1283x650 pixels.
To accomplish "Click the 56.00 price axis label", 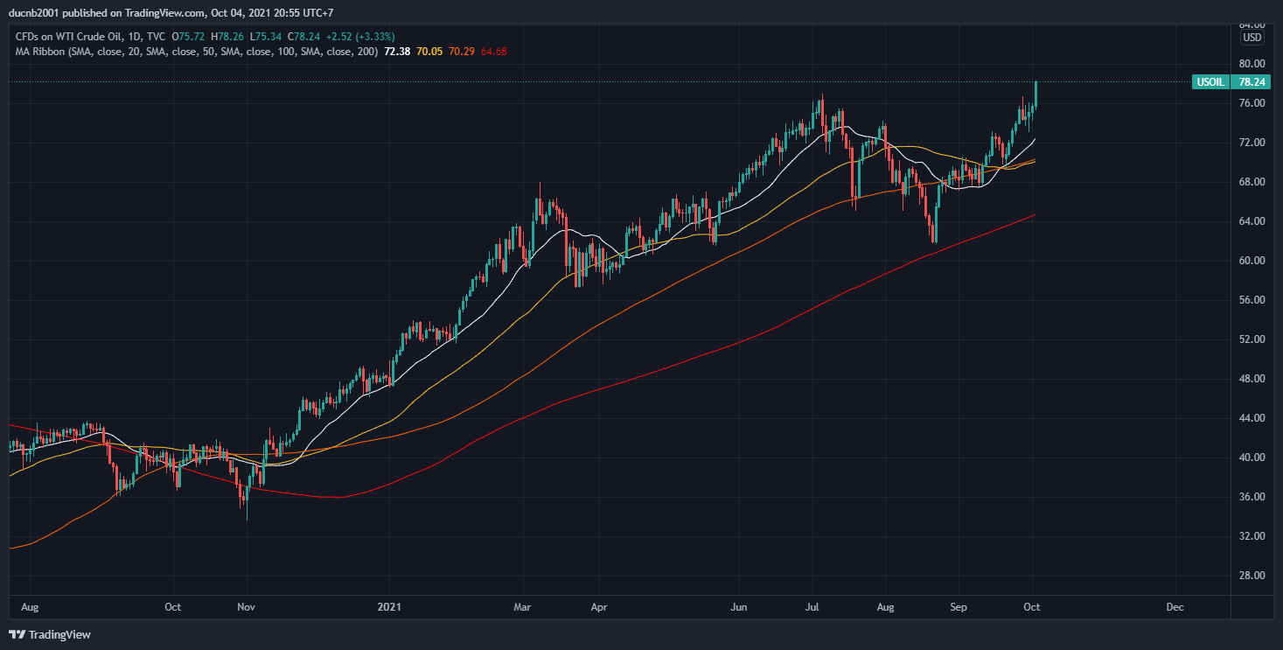I will (x=1252, y=300).
